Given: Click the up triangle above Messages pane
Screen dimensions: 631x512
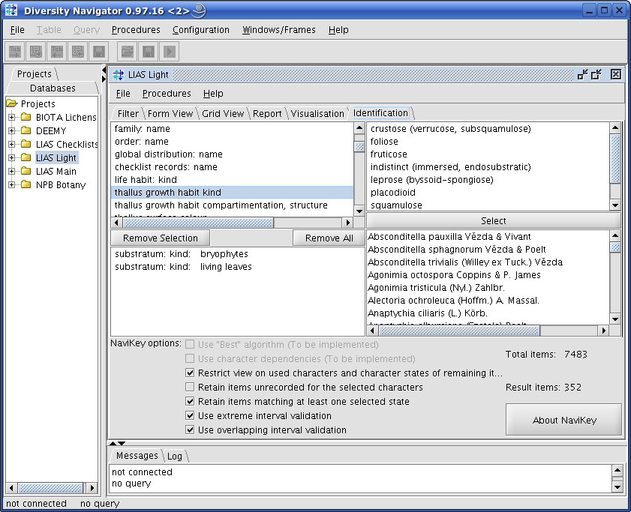Looking at the screenshot, I should 113,443.
